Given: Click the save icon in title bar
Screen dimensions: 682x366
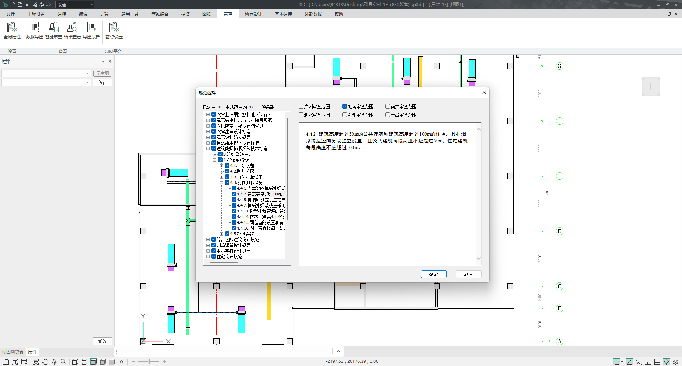Looking at the screenshot, I should coord(27,5).
